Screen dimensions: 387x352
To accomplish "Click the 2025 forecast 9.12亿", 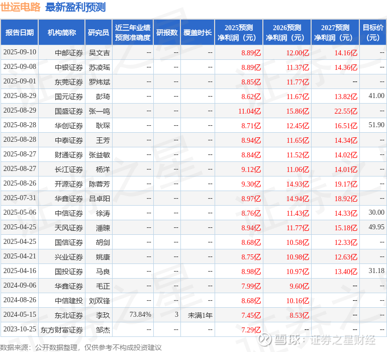I will coord(251,169).
